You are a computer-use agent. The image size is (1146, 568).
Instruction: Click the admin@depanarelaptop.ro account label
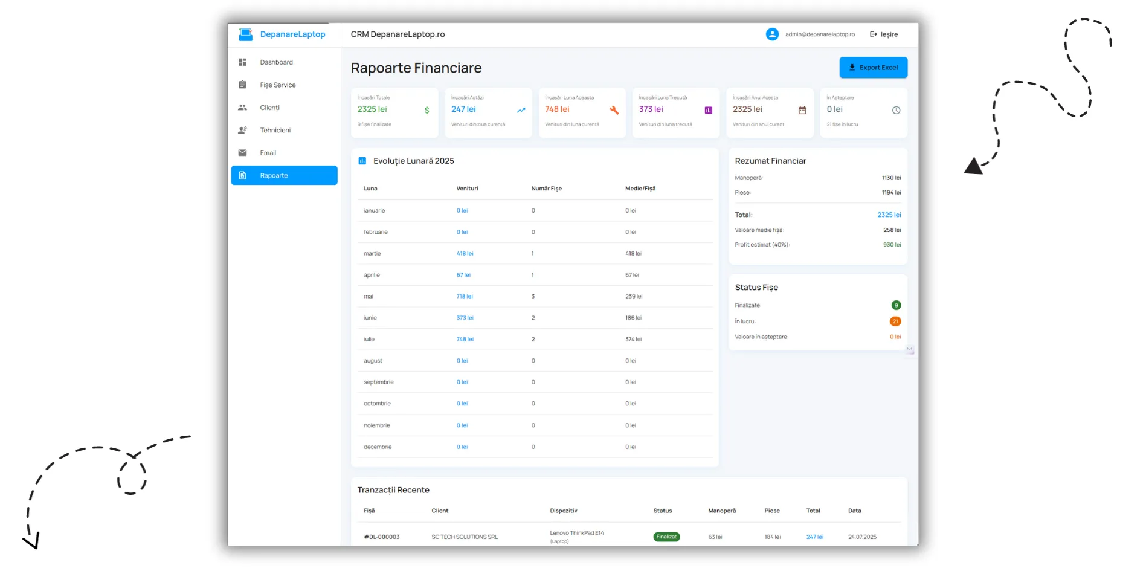coord(820,34)
